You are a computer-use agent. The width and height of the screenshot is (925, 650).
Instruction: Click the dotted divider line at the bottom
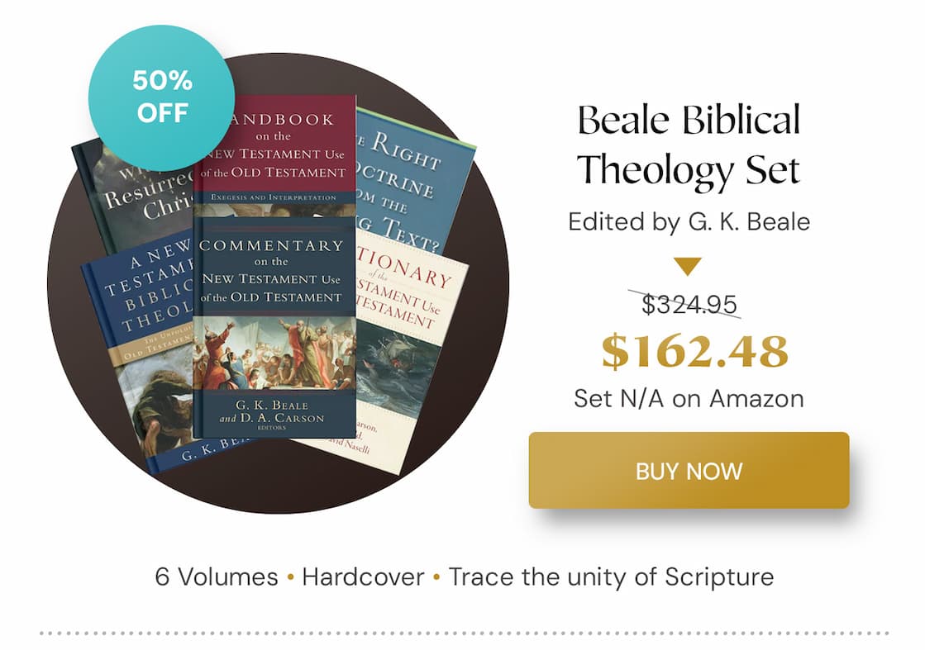tap(462, 632)
